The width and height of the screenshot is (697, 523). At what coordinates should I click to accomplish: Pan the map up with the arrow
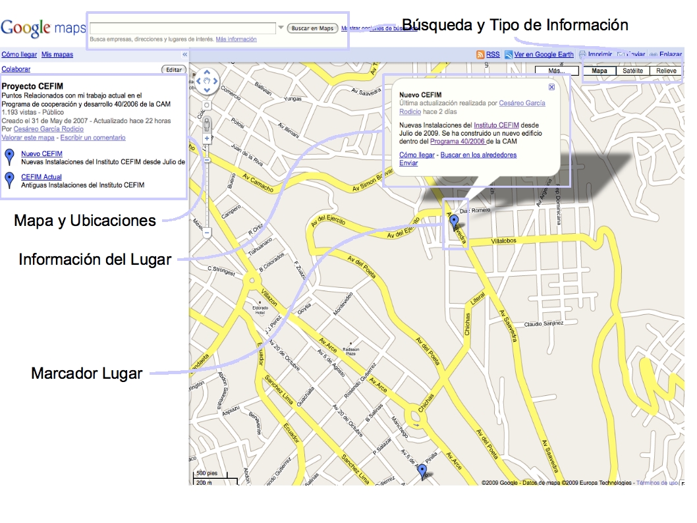(x=207, y=72)
